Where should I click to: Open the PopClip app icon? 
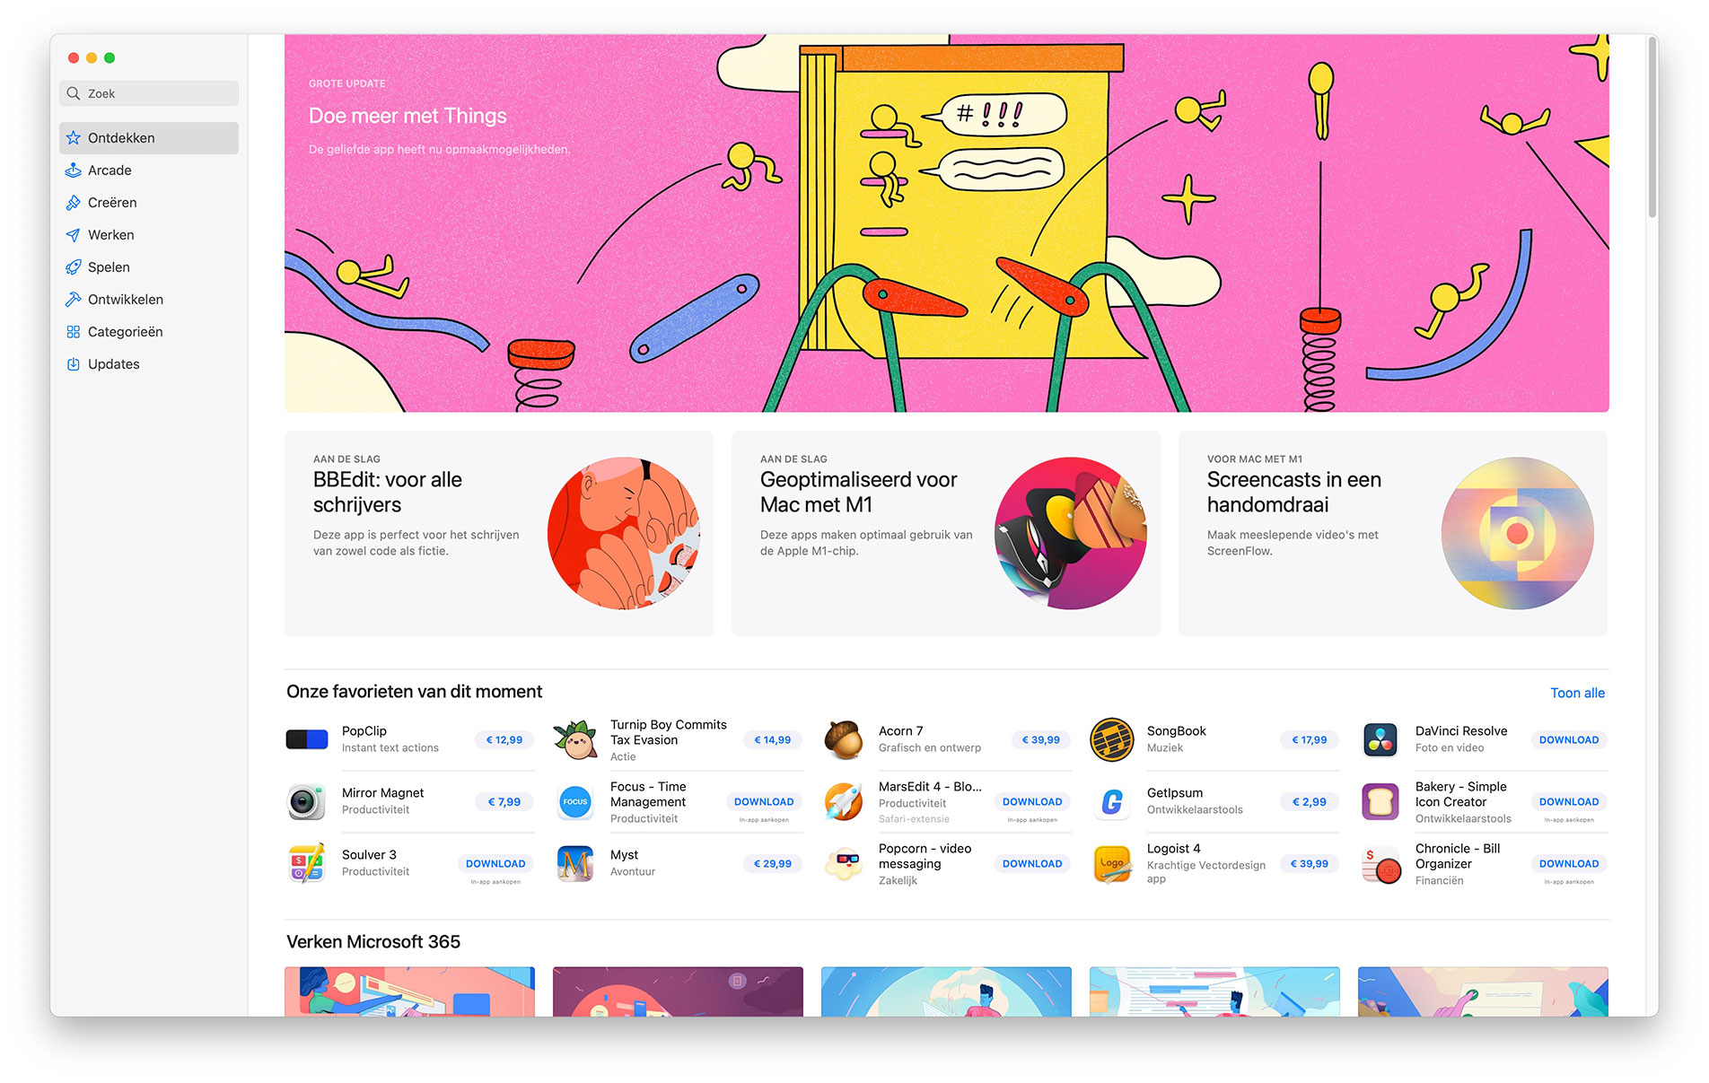tap(307, 740)
